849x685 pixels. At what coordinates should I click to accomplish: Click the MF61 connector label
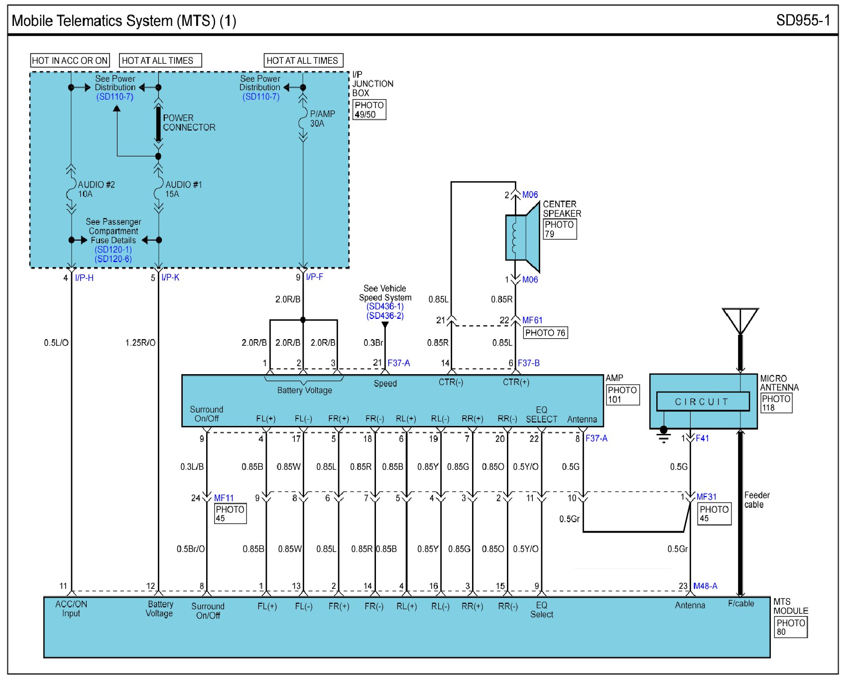click(x=532, y=320)
